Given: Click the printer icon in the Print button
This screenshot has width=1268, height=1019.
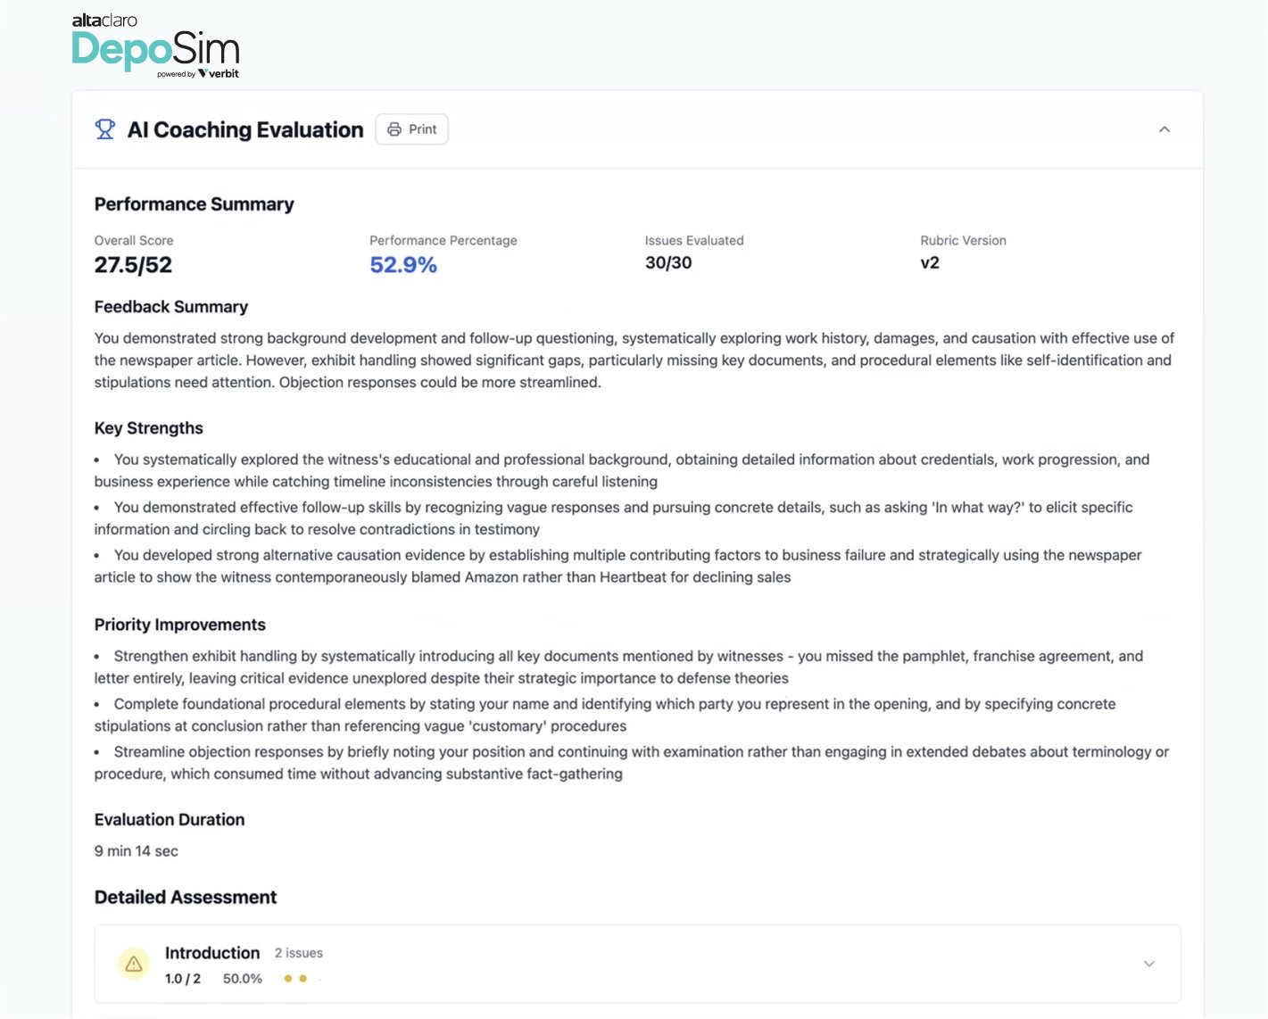Looking at the screenshot, I should tap(394, 129).
